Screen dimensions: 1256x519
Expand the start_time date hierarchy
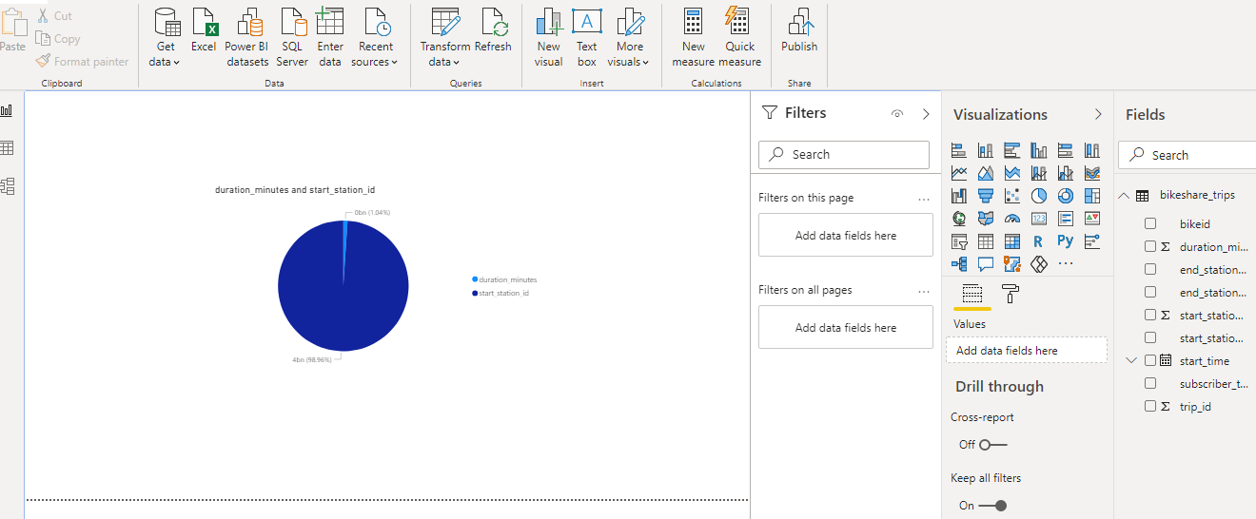pyautogui.click(x=1130, y=361)
